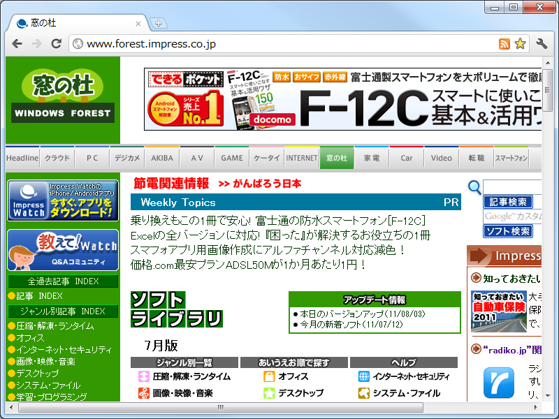559x419 pixels.
Task: Open the radiko.jp app icon
Action: [499, 382]
